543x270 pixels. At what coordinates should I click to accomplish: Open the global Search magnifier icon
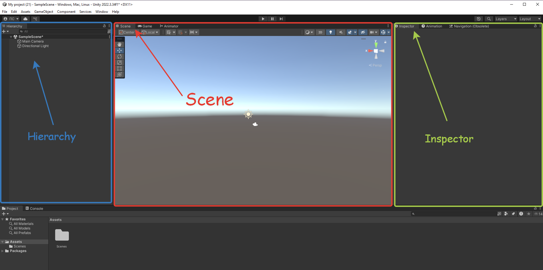tap(489, 19)
